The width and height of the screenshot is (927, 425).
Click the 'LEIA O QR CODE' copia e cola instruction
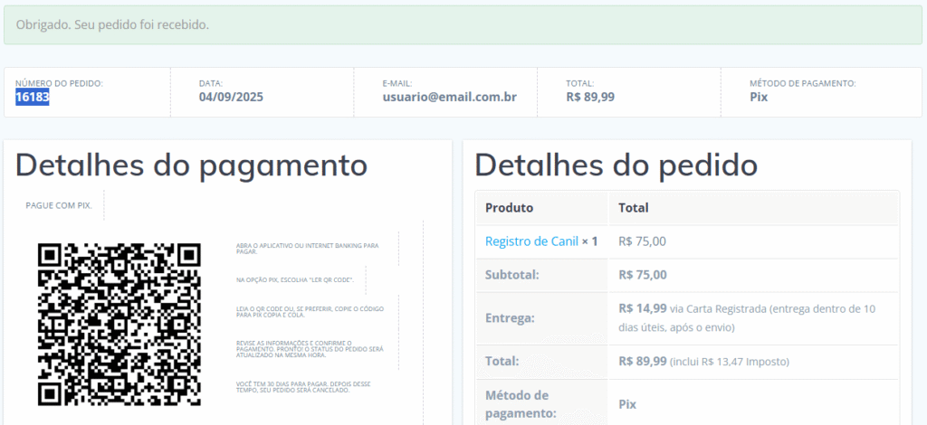click(x=310, y=312)
